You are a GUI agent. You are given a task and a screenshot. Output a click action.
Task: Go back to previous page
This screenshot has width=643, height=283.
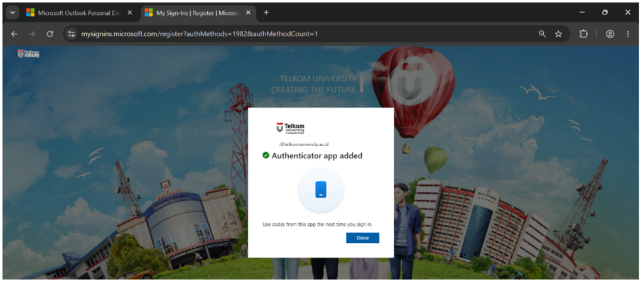[14, 34]
